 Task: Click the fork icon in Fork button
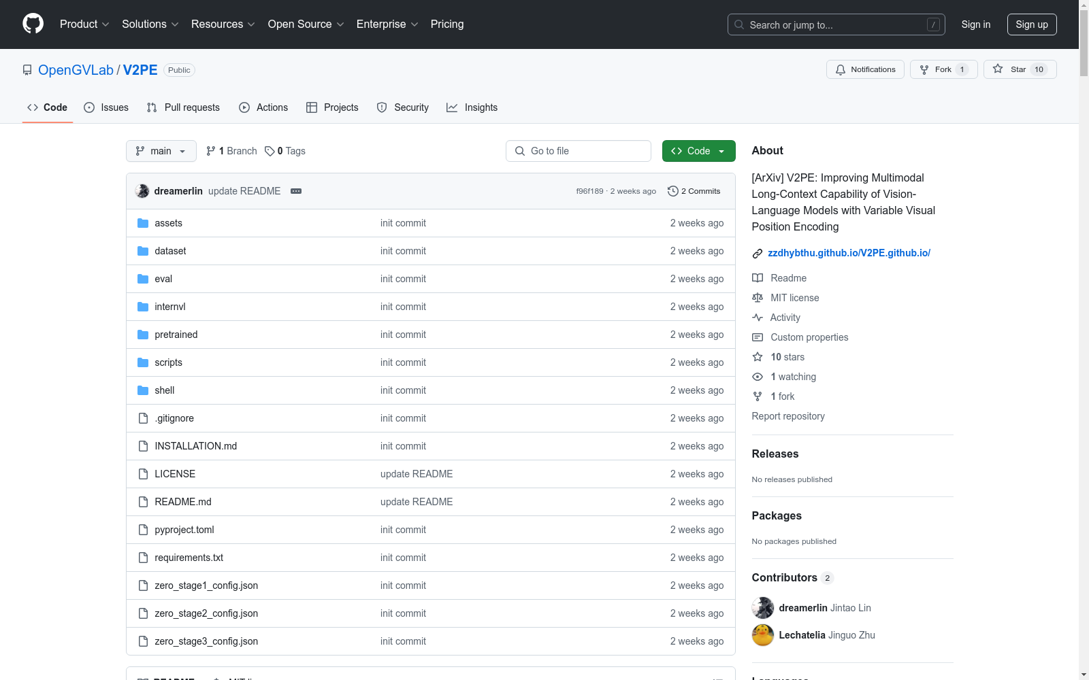[924, 69]
